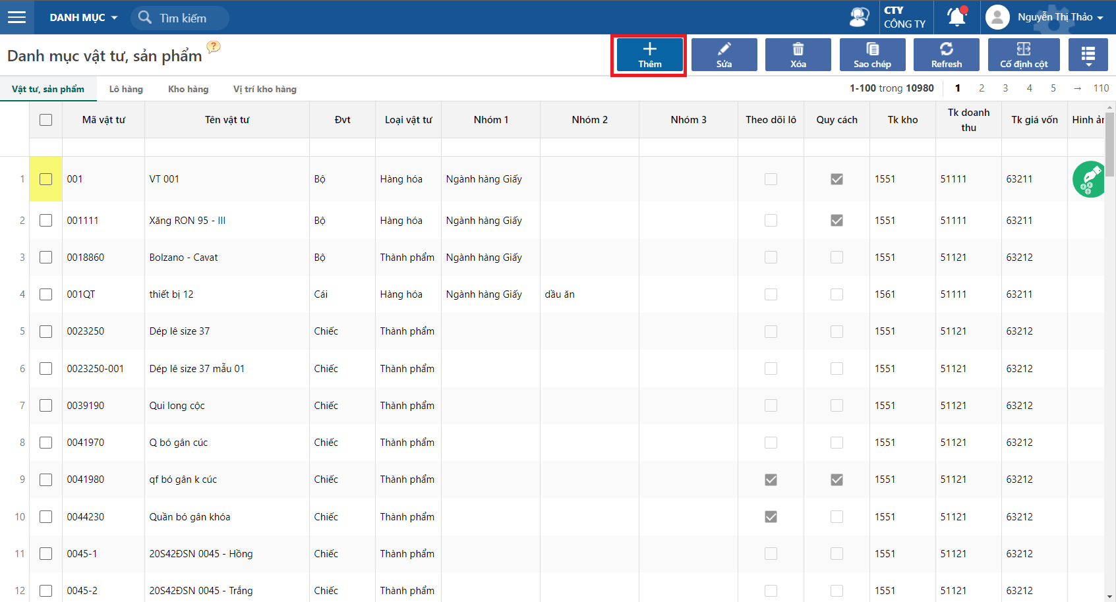Viewport: 1116px width, 602px height.
Task: Expand the list options dropdown button
Action: click(x=1088, y=55)
